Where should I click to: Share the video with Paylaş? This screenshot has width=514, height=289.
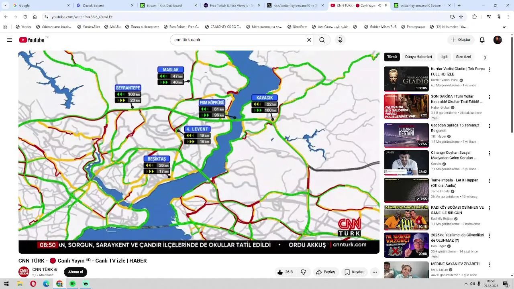(x=325, y=272)
